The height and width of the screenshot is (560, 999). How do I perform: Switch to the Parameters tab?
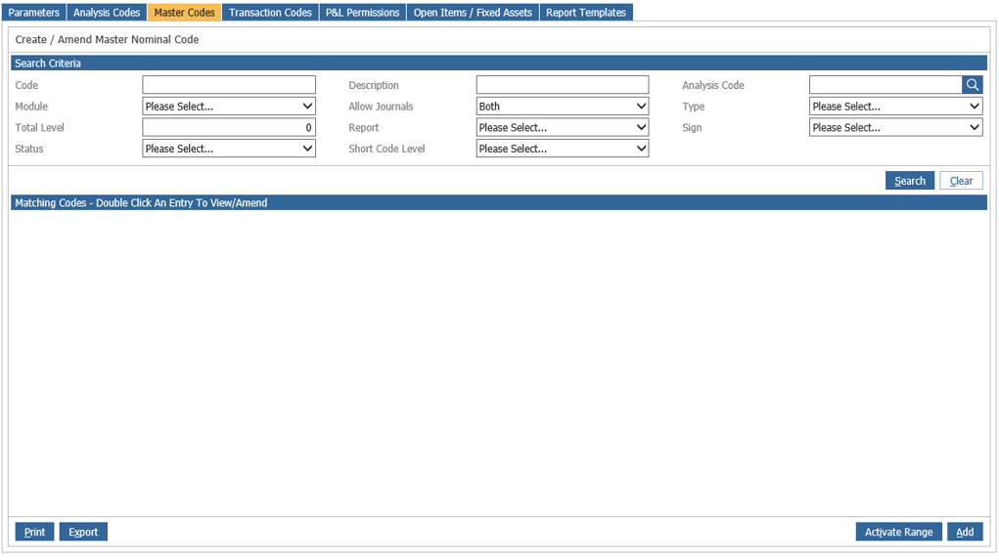point(34,13)
